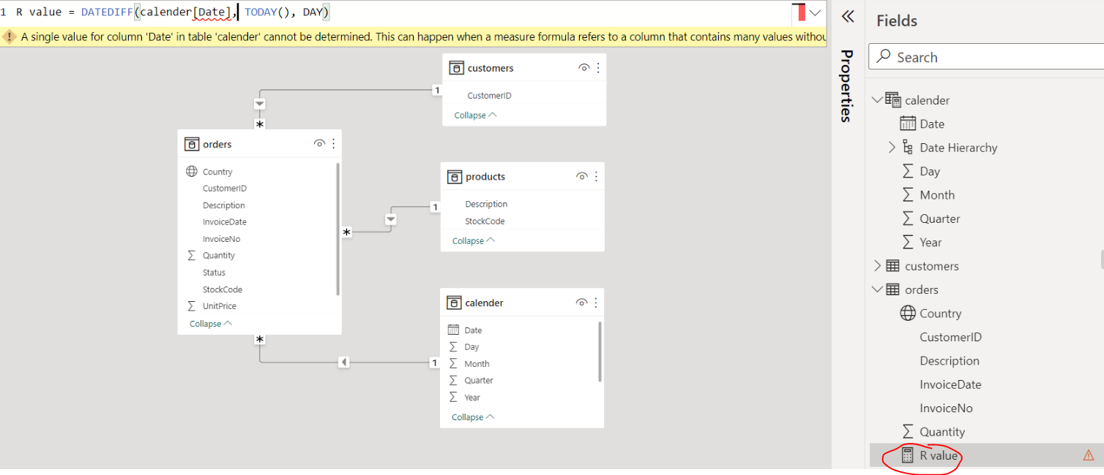Collapse the products table card
Screen dimensions: 1104x475
[474, 241]
